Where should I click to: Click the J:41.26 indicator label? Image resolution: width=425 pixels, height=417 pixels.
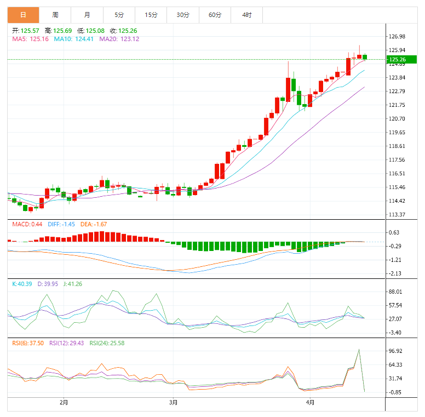point(73,284)
